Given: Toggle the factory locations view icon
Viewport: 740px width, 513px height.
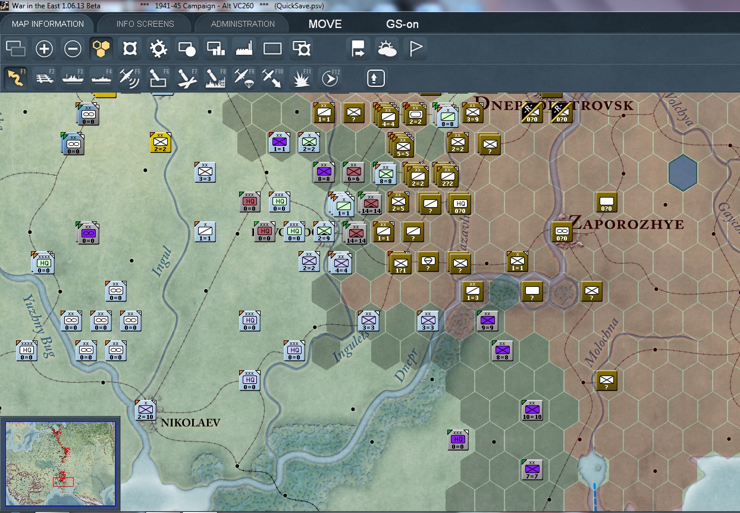Looking at the screenshot, I should point(244,49).
